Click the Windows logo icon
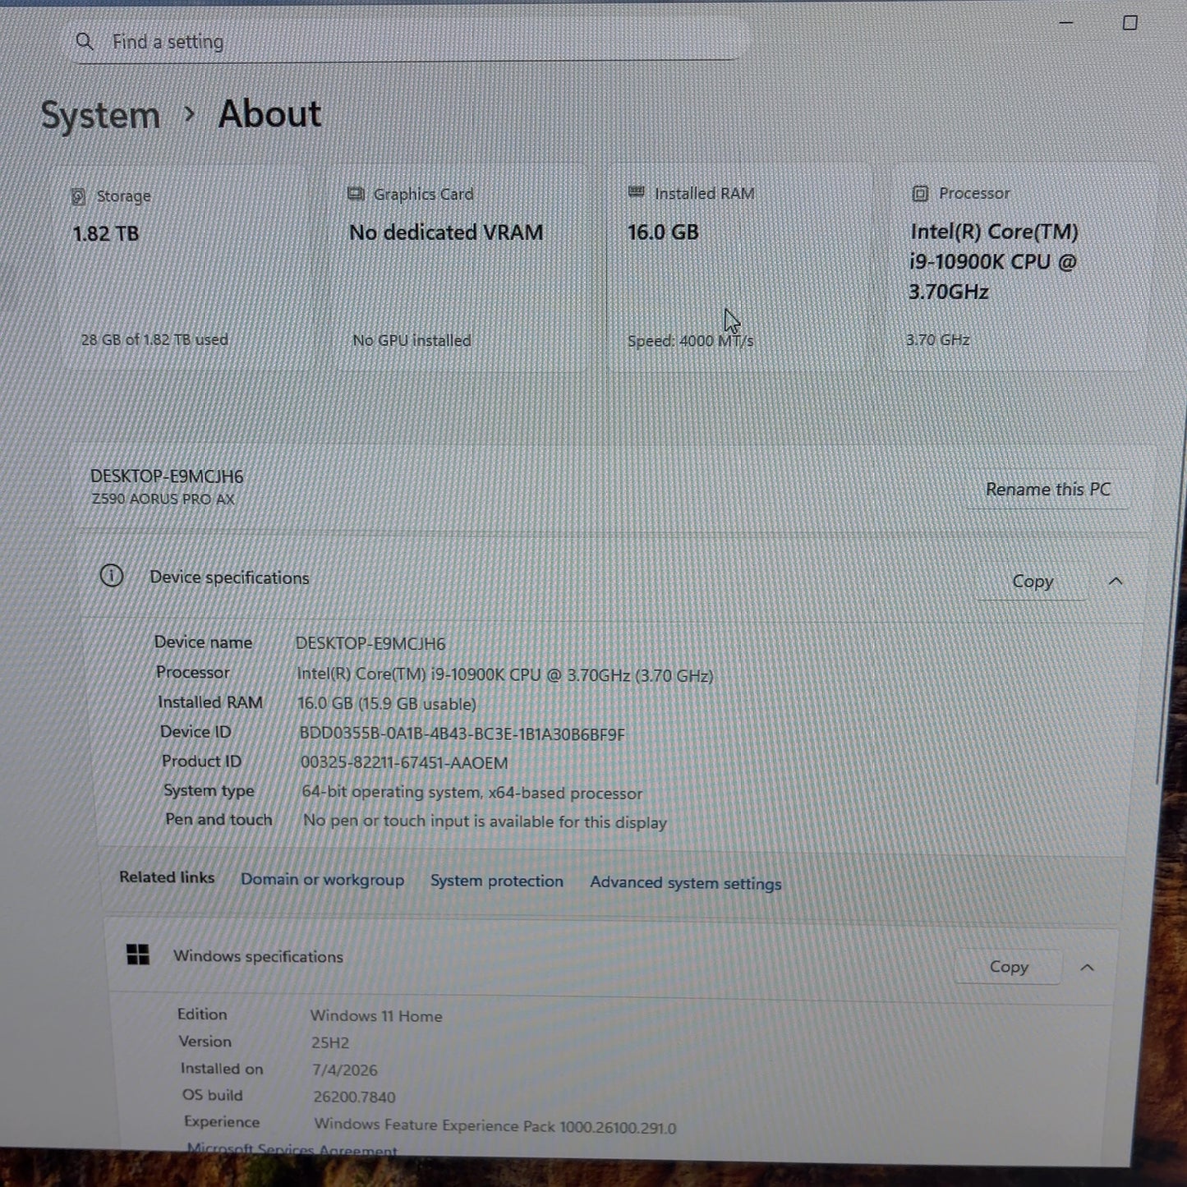Viewport: 1187px width, 1187px height. (x=138, y=955)
